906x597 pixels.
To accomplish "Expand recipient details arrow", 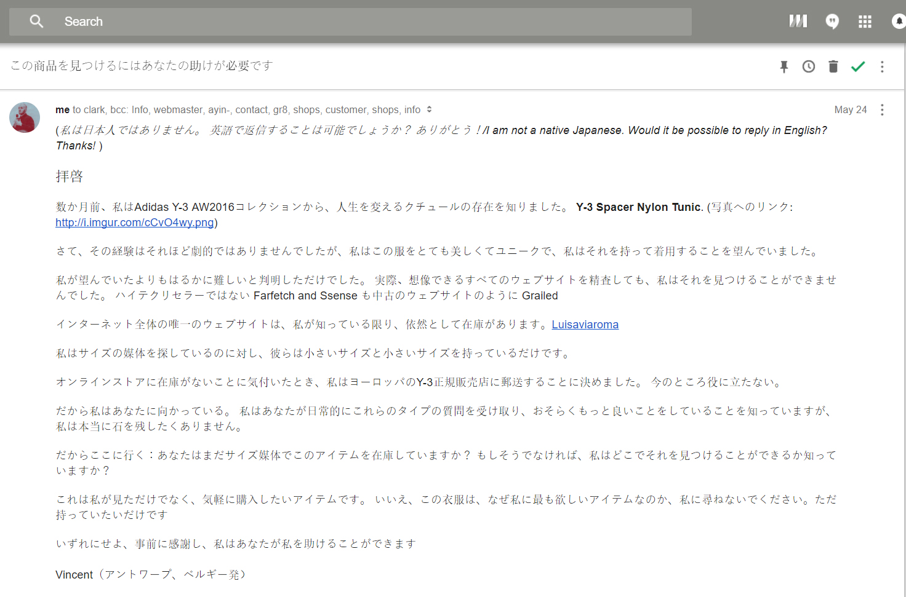I will tap(429, 109).
